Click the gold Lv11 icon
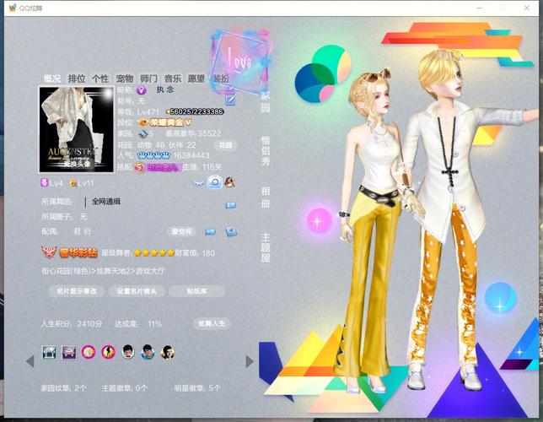The image size is (543, 422). pos(73,183)
